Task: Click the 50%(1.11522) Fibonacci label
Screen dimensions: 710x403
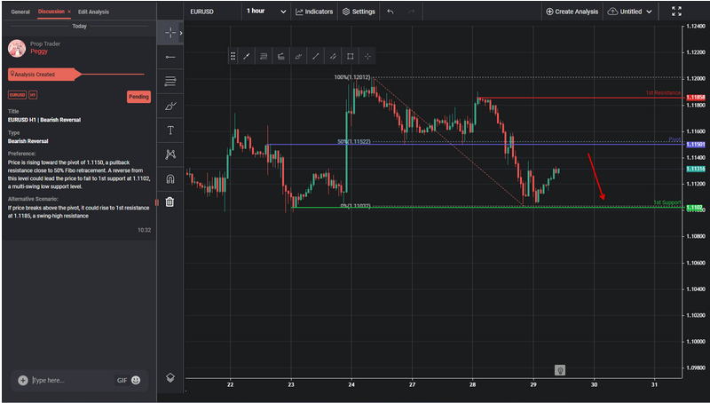Action: click(x=353, y=142)
